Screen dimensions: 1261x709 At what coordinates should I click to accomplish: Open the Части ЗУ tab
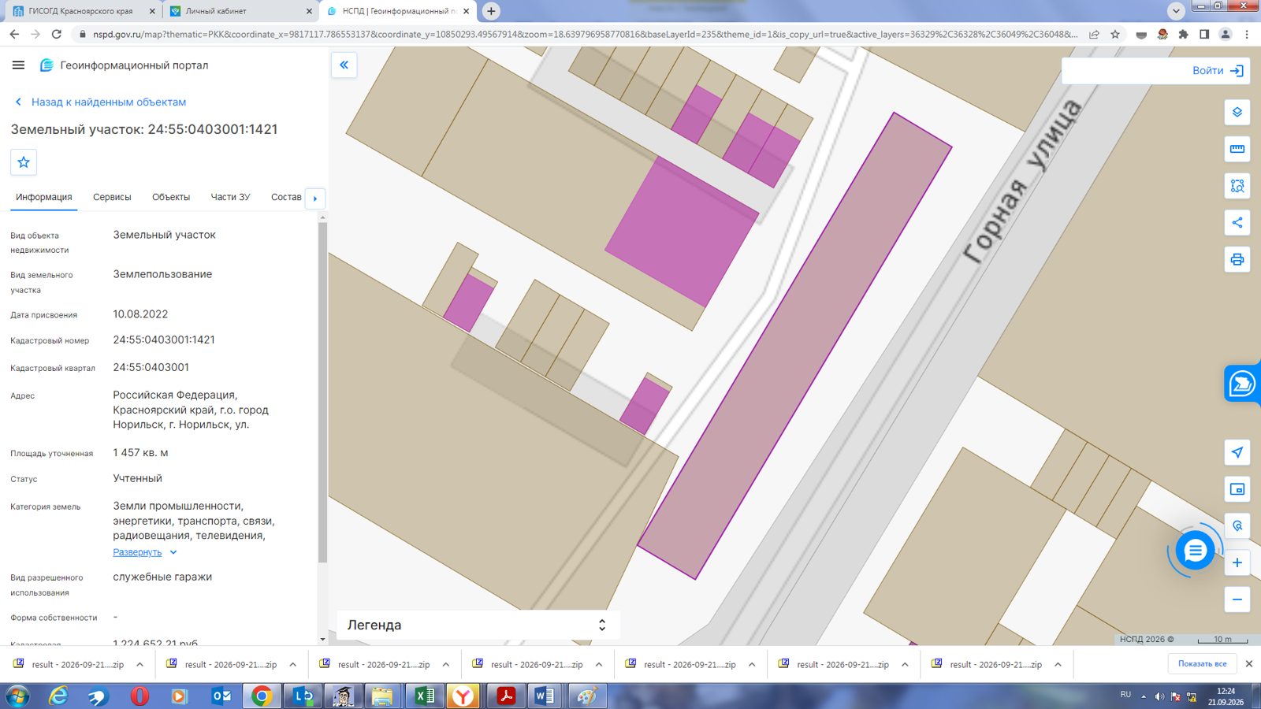pos(230,197)
